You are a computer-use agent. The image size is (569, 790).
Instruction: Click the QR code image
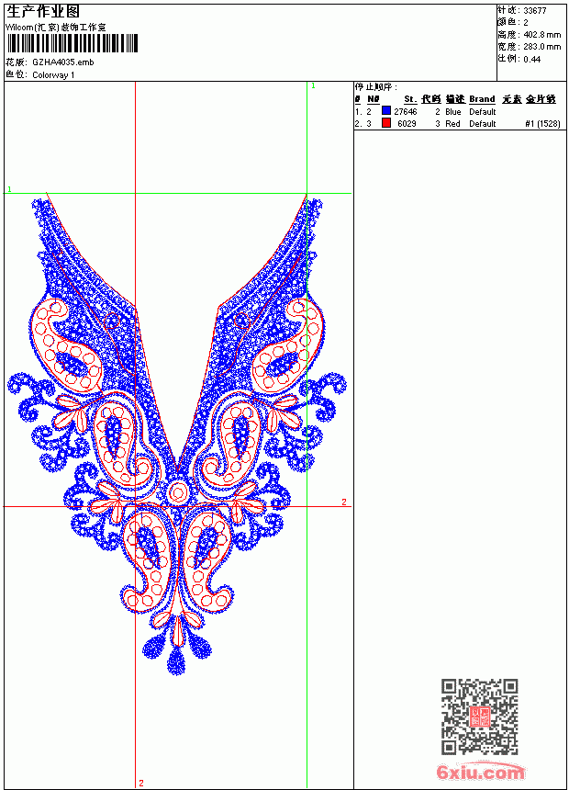(480, 717)
